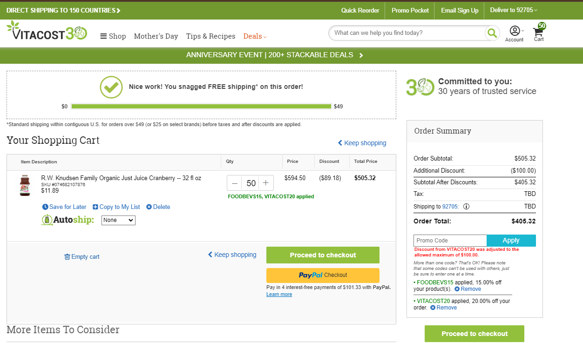The height and width of the screenshot is (343, 583).
Task: Expand Deliver to 92705 dropdown
Action: (514, 10)
